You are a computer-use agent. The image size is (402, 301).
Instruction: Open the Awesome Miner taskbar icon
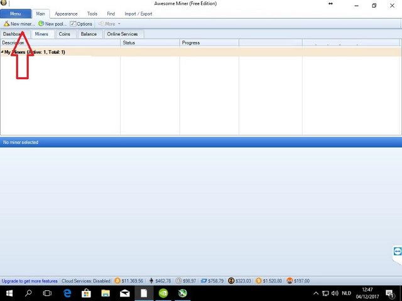(x=183, y=293)
